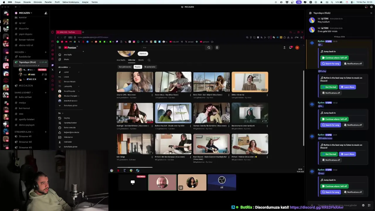Image resolution: width=375 pixels, height=211 pixels.
Task: Click the YouTube search magnifier button
Action: pos(209,47)
